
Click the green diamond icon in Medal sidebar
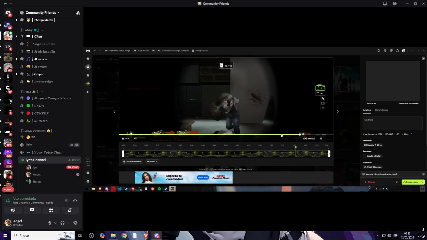[x=88, y=84]
